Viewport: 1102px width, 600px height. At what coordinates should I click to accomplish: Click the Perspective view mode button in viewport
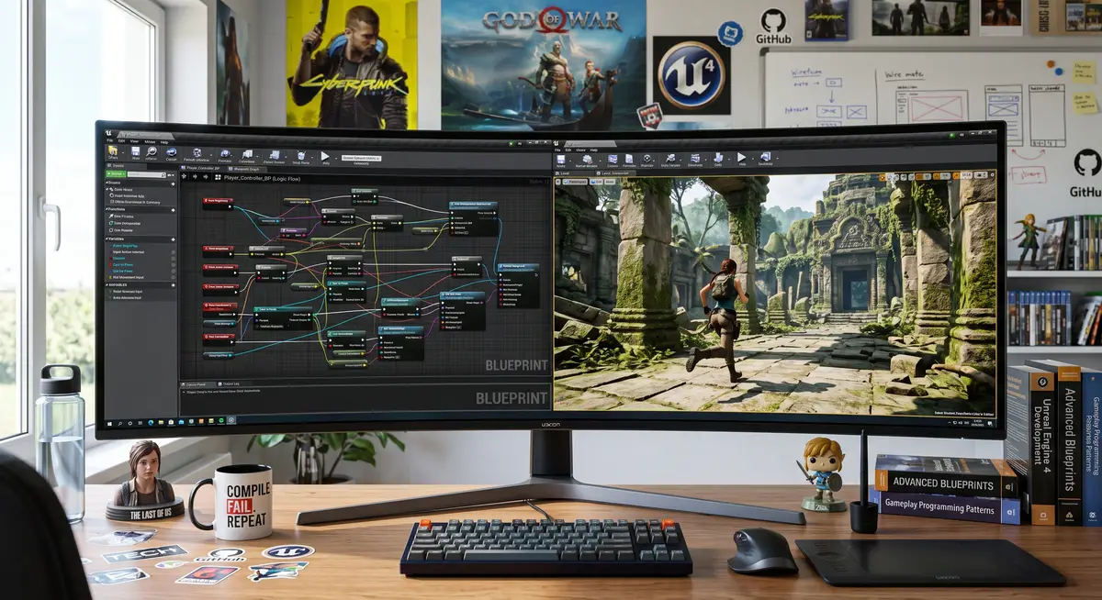[x=575, y=182]
